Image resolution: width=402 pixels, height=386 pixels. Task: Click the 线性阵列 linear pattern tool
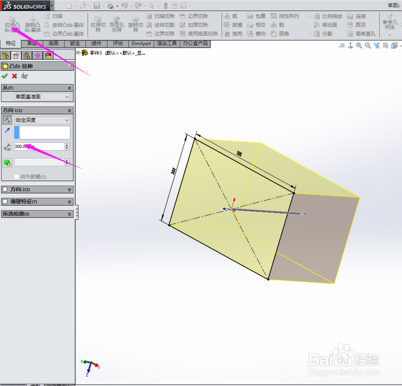click(x=285, y=16)
